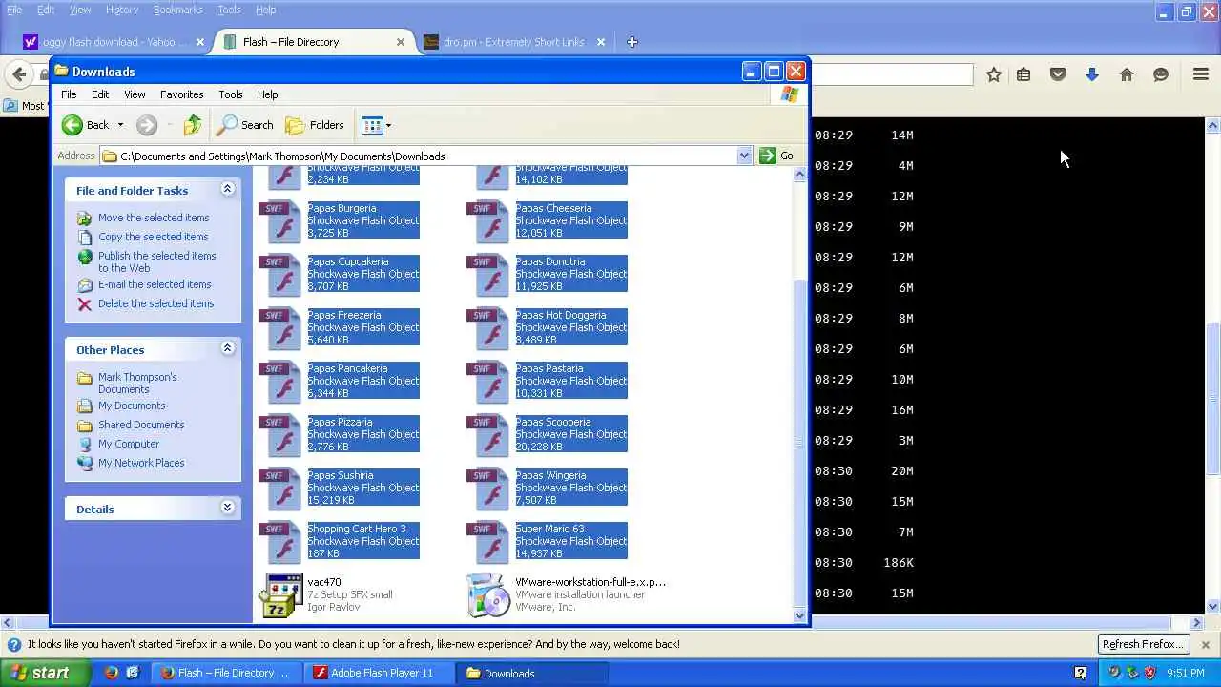Dismiss the Firefox notification bar

click(x=1206, y=645)
